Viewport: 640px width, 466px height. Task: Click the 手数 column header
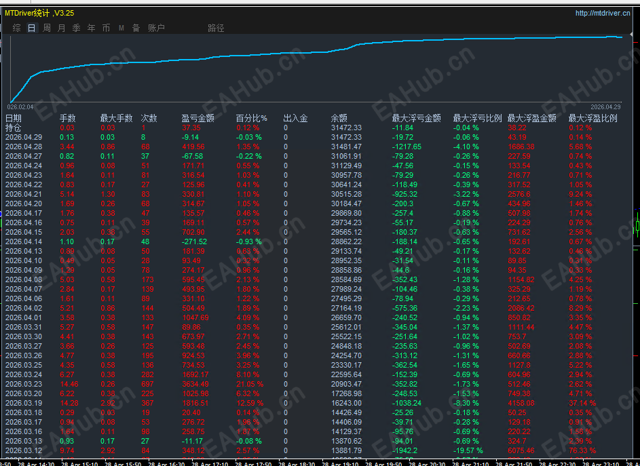68,118
